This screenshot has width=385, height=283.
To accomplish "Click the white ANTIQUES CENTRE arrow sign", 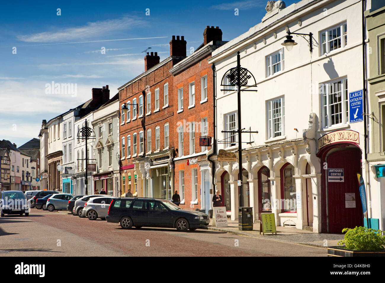I will [336, 175].
